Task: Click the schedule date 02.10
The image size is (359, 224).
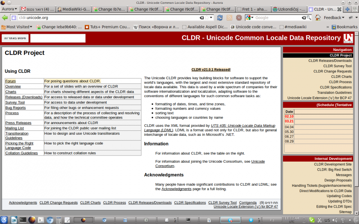Action: pyautogui.click(x=289, y=116)
